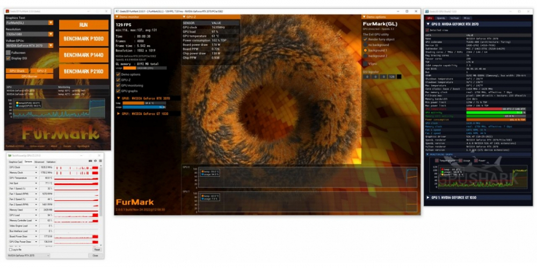
Task: Collapse GPU-Z overlay panel header triangle
Action: (185, 17)
